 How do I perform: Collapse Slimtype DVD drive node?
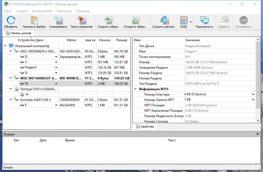tap(11, 89)
